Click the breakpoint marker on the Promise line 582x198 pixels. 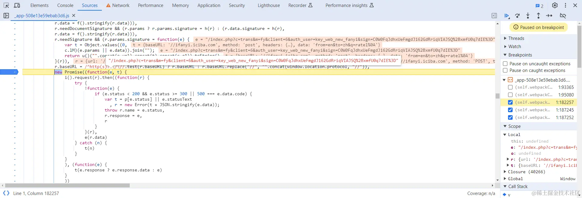pos(9,72)
